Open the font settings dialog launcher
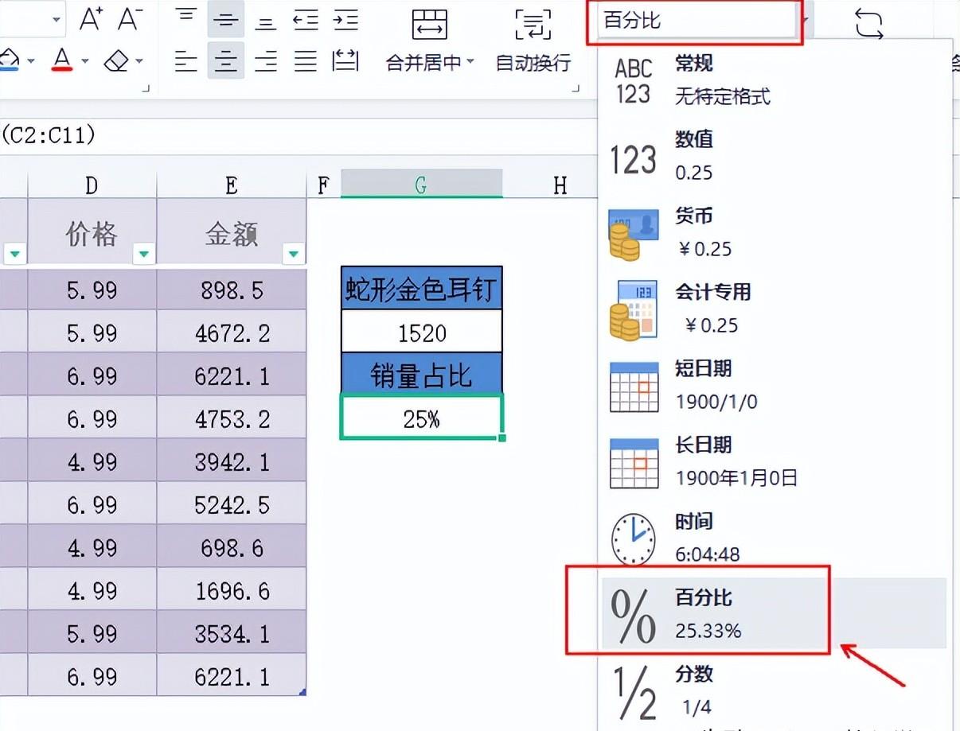This screenshot has height=731, width=960. 146,90
